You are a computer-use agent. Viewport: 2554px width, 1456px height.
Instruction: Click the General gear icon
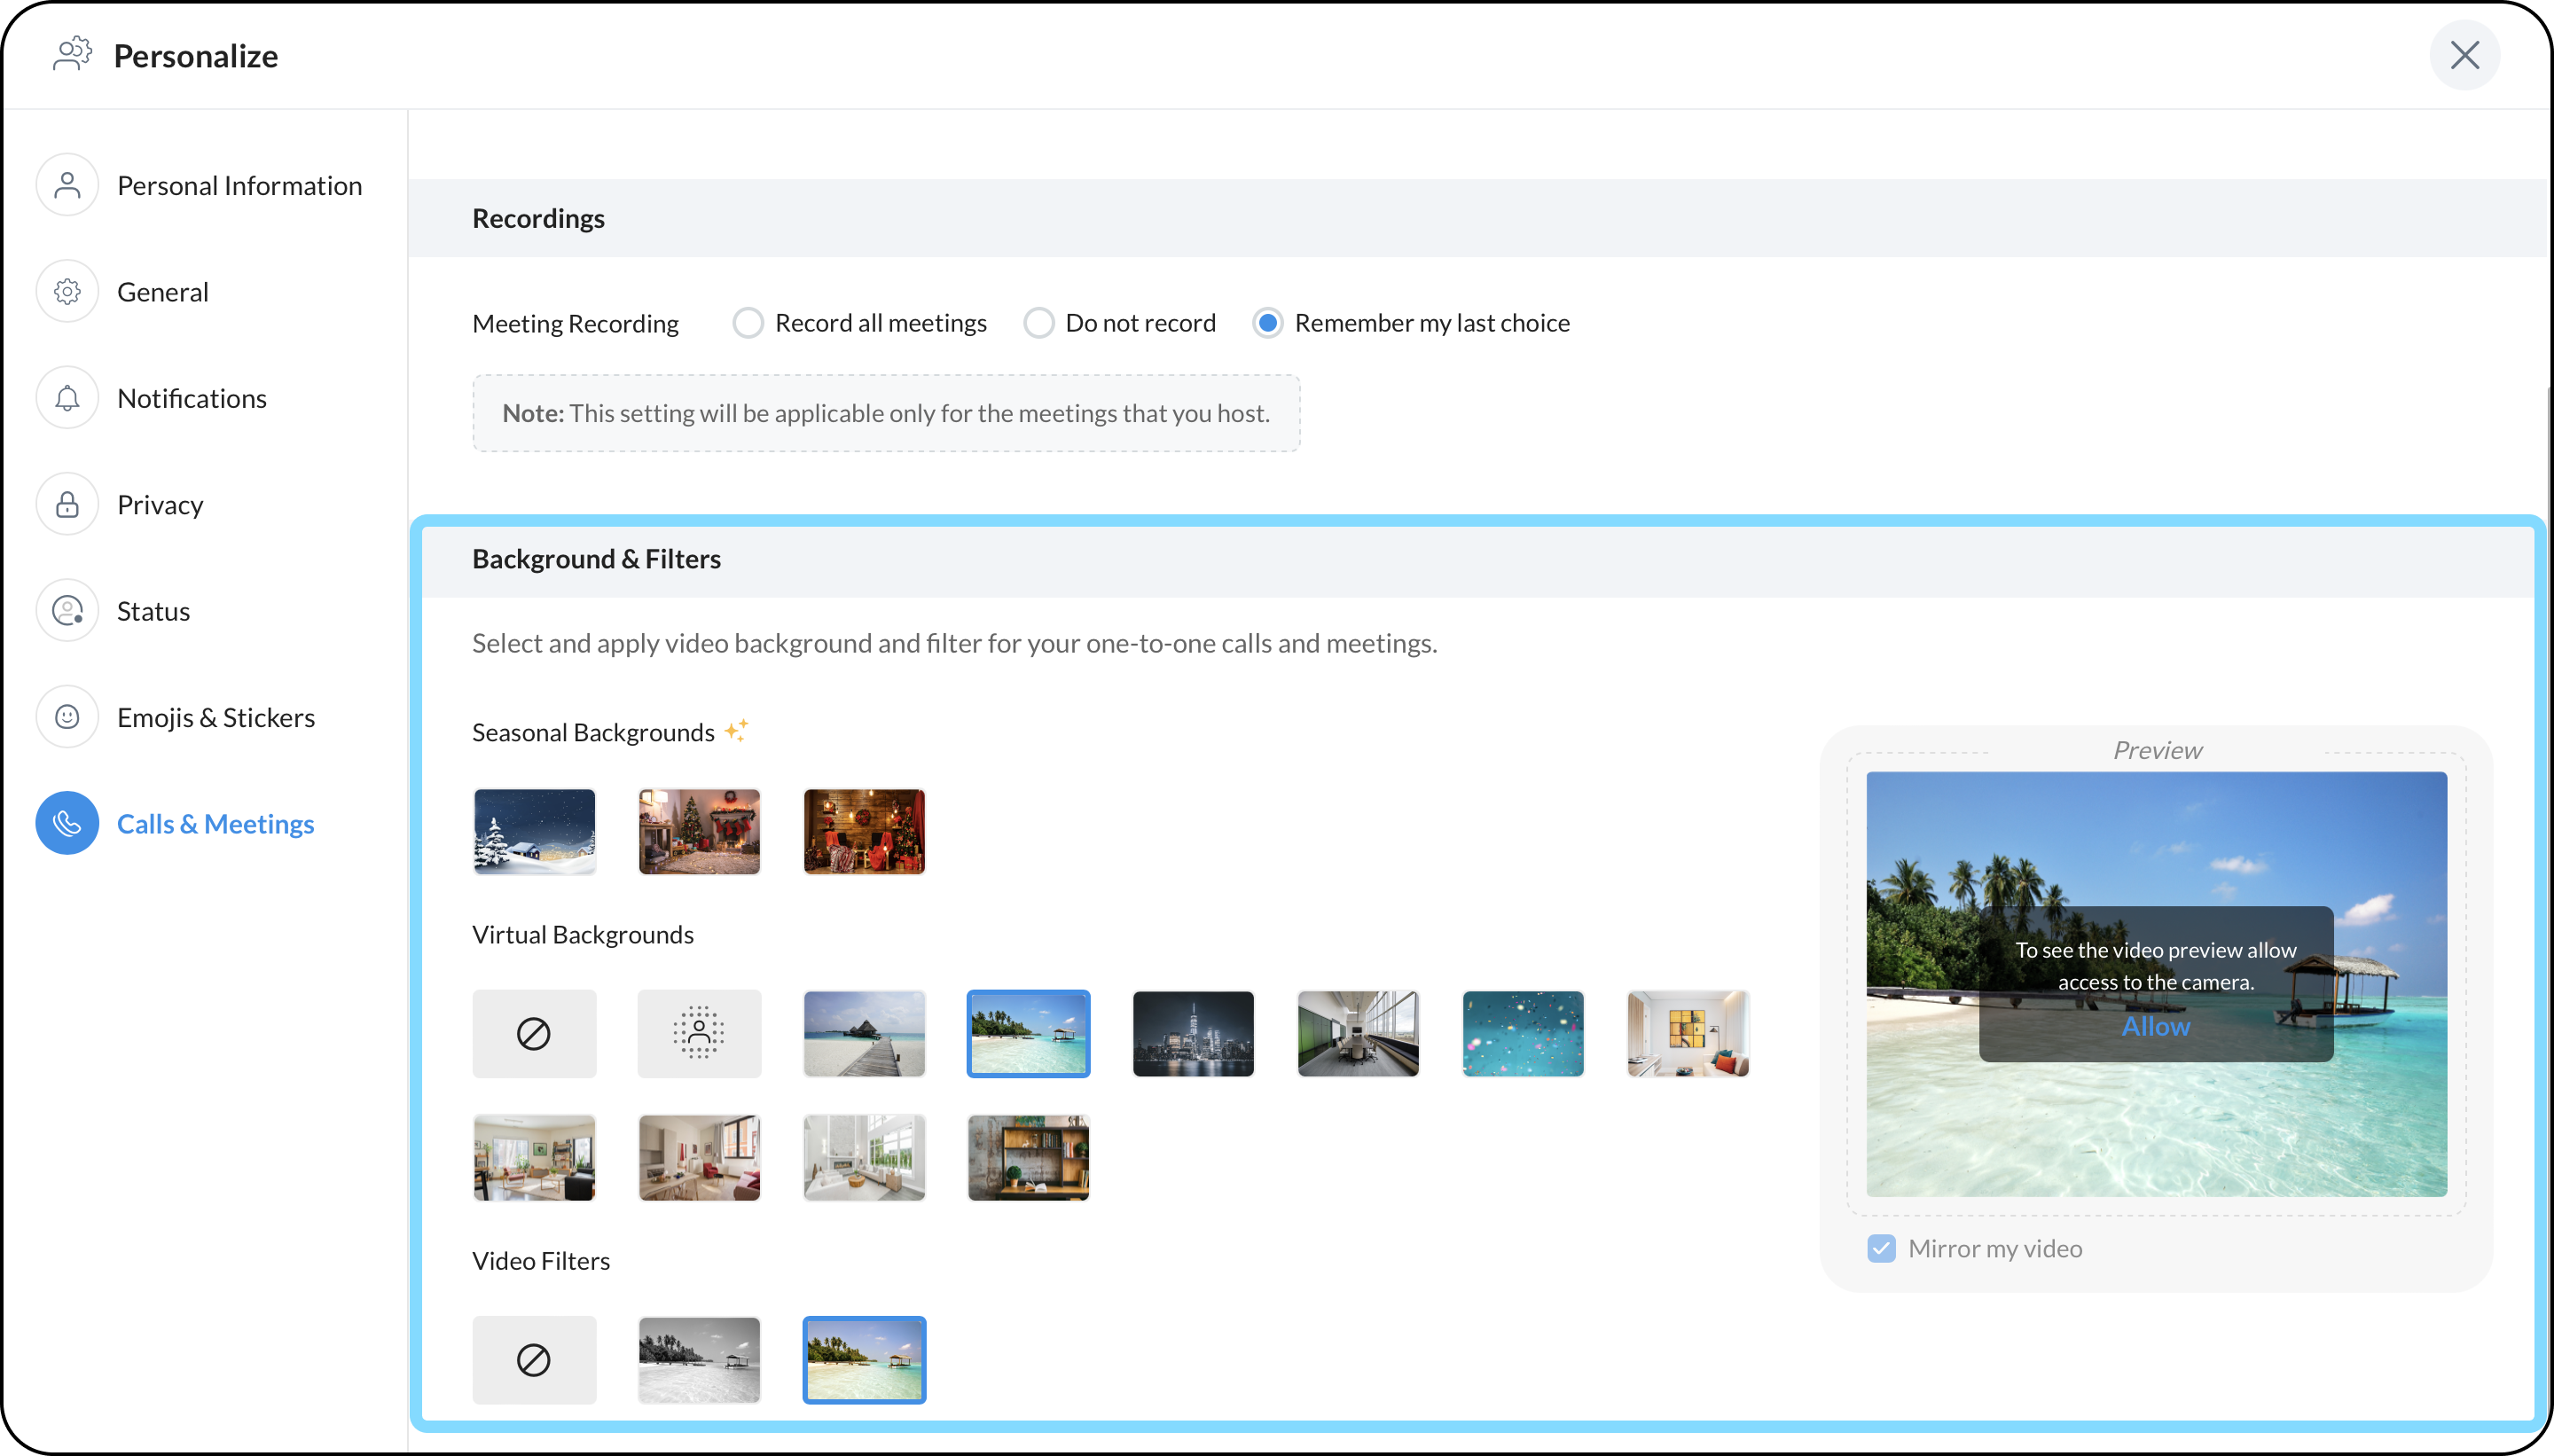[x=67, y=291]
